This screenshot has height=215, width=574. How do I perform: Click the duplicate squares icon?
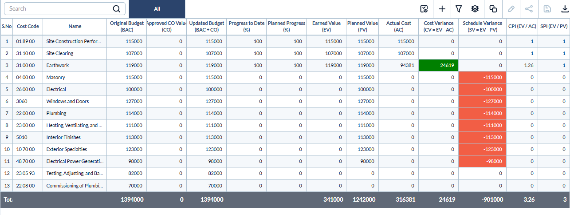coord(493,9)
